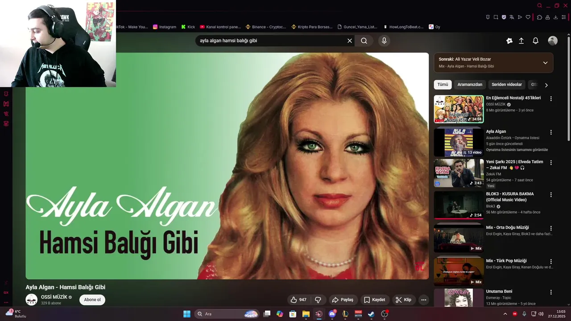View full playlist via Oynatma listesinin tamamını

point(517,150)
